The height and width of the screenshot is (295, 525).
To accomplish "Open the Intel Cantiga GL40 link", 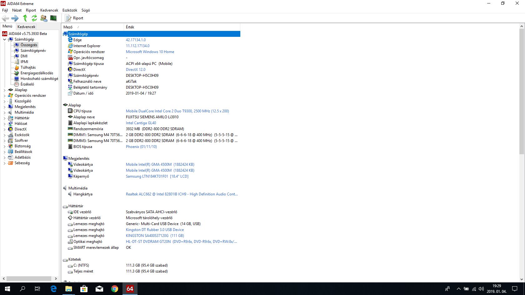I will 141,123.
